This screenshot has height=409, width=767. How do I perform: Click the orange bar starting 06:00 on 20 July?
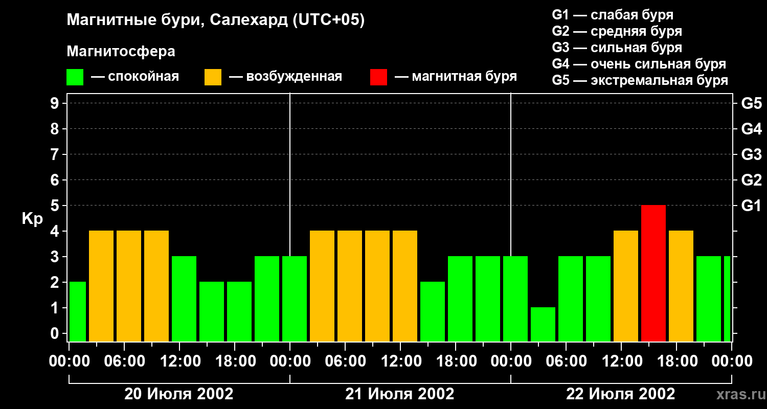click(129, 286)
